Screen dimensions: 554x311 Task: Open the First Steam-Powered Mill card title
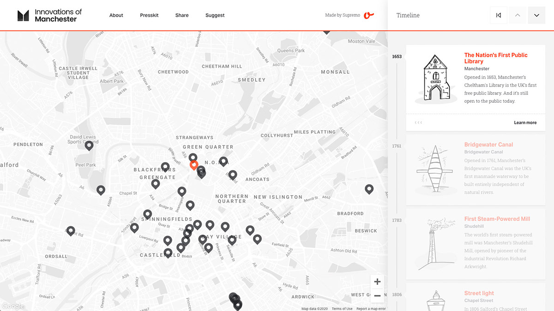point(497,219)
